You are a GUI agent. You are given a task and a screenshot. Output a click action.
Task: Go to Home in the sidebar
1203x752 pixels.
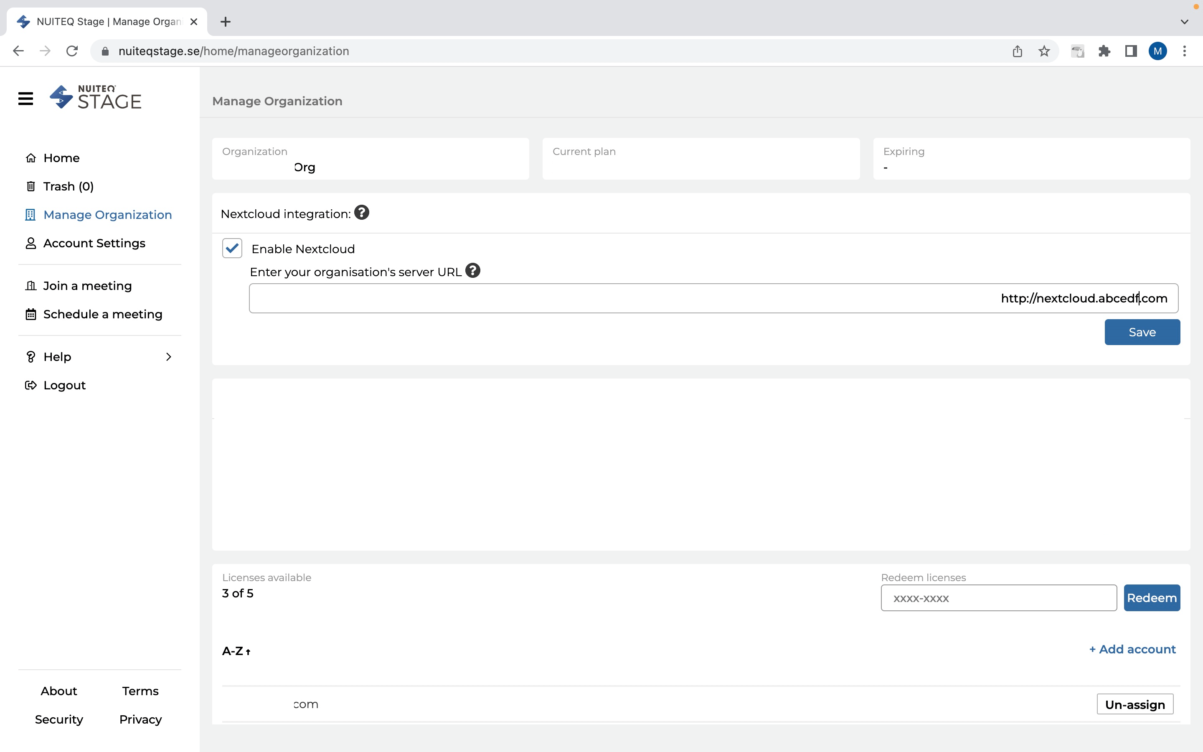61,158
